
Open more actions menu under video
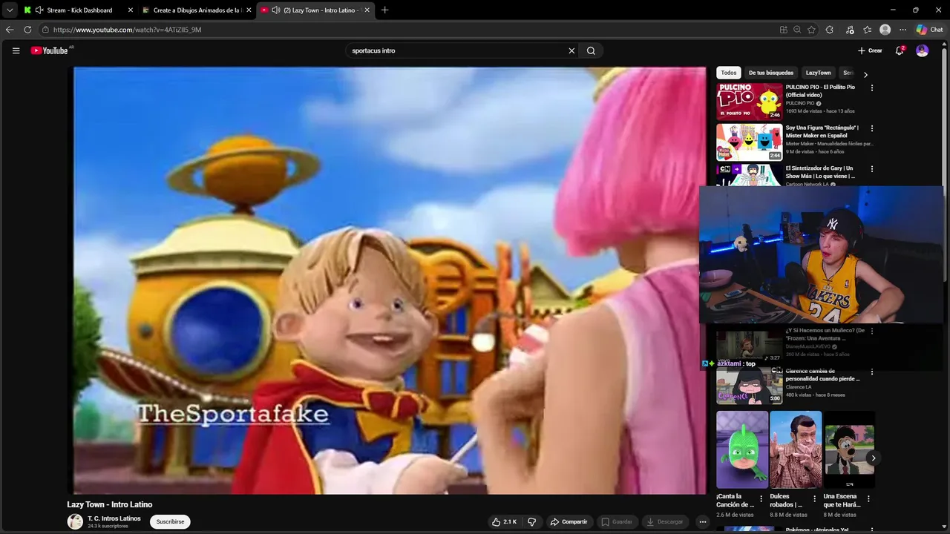click(702, 521)
